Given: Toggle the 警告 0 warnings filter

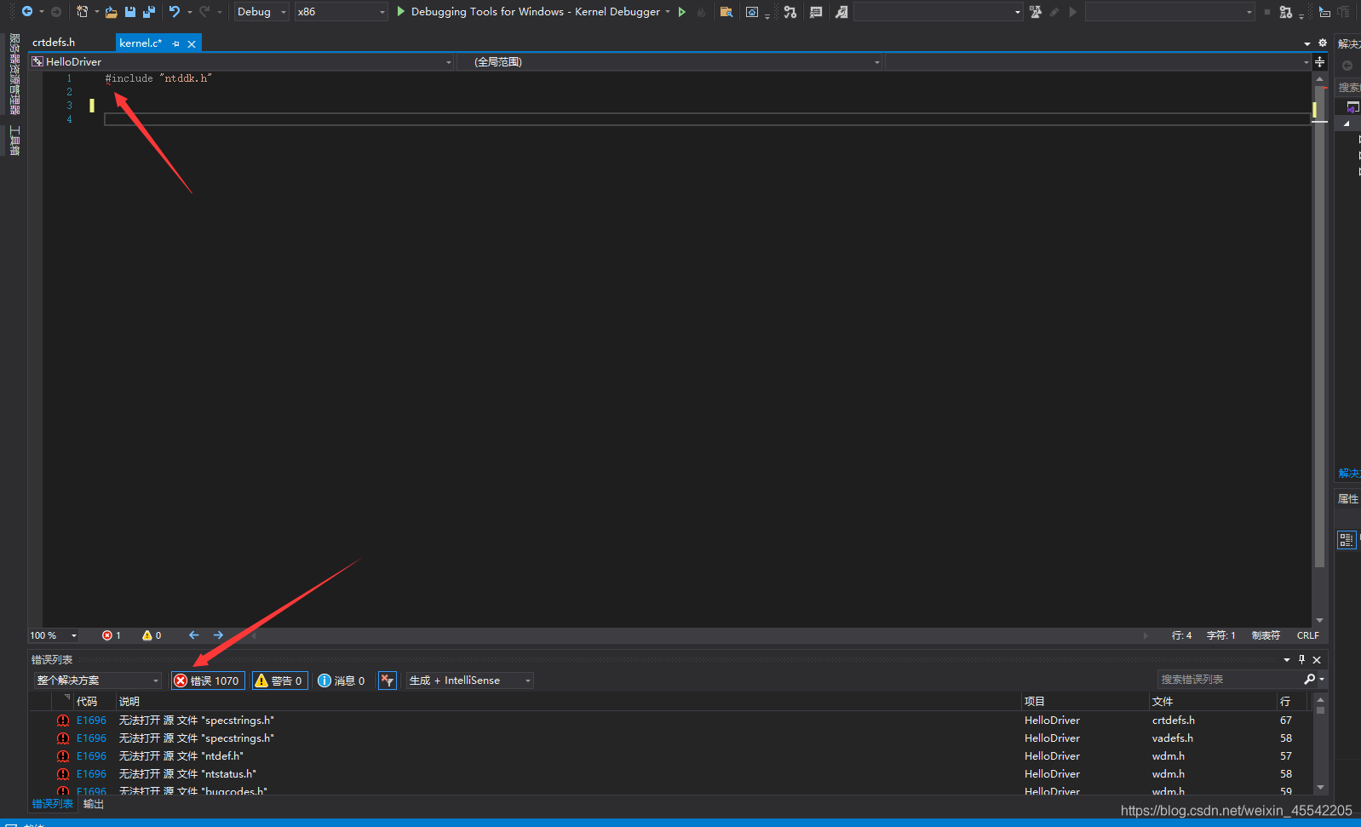Looking at the screenshot, I should pos(279,681).
